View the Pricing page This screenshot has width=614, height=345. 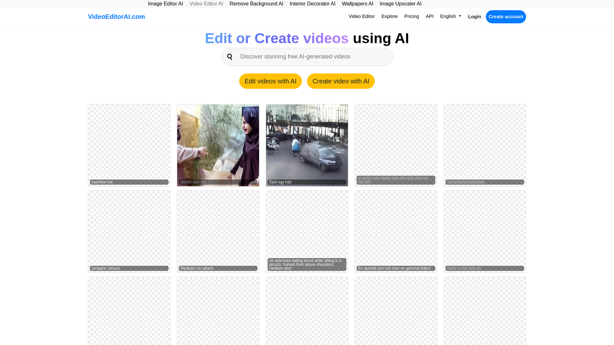[x=411, y=16]
